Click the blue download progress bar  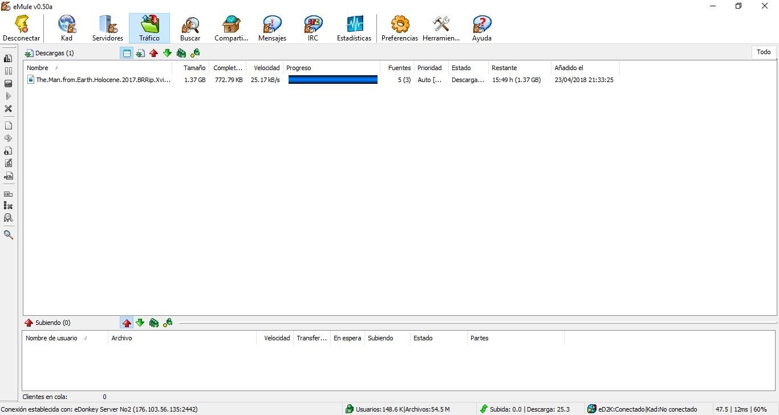tap(333, 80)
